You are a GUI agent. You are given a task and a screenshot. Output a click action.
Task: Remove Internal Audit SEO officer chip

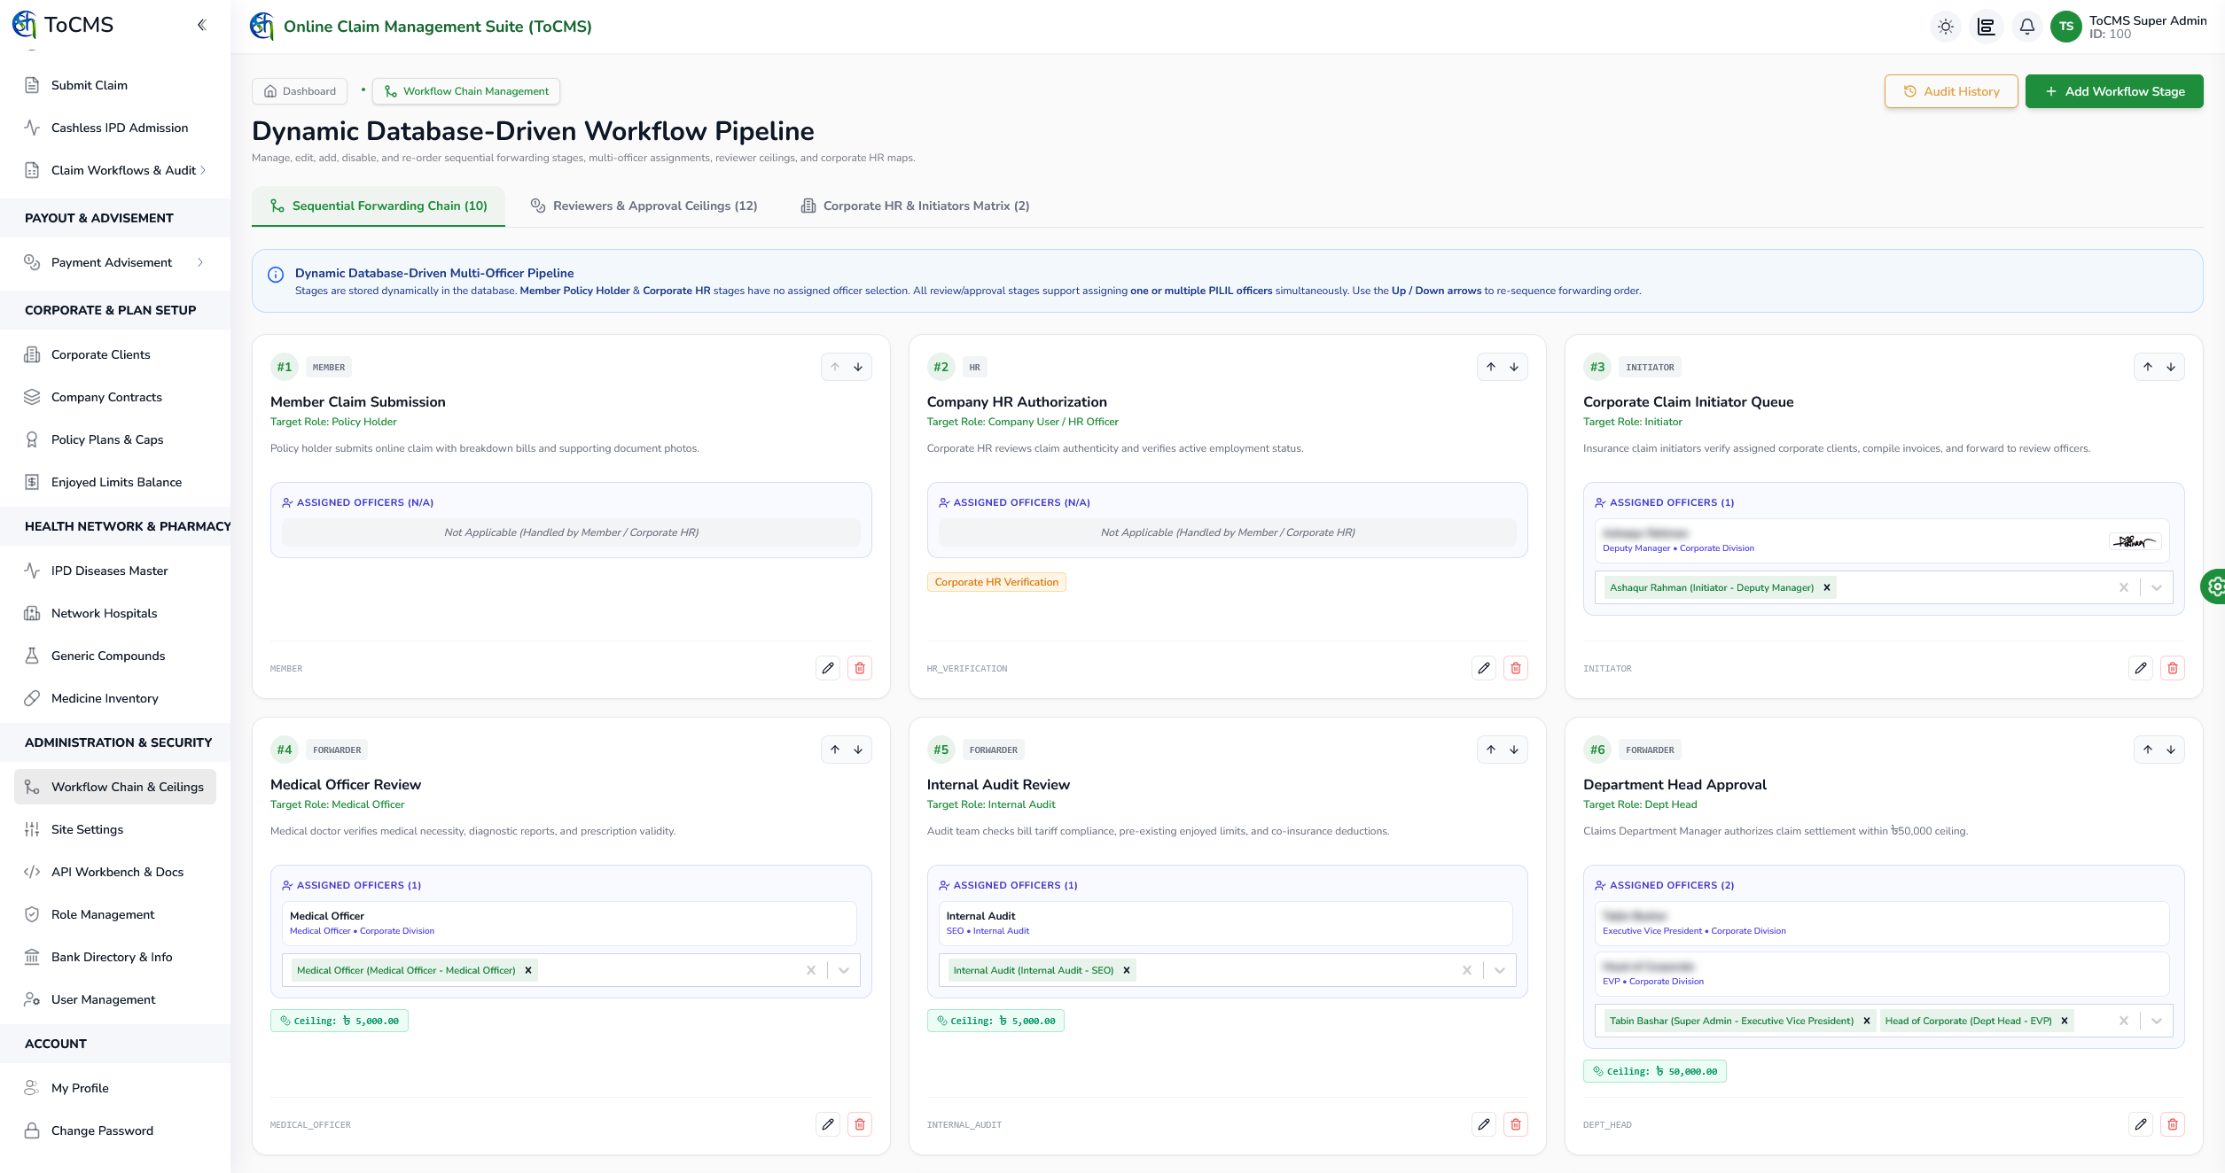tap(1127, 970)
